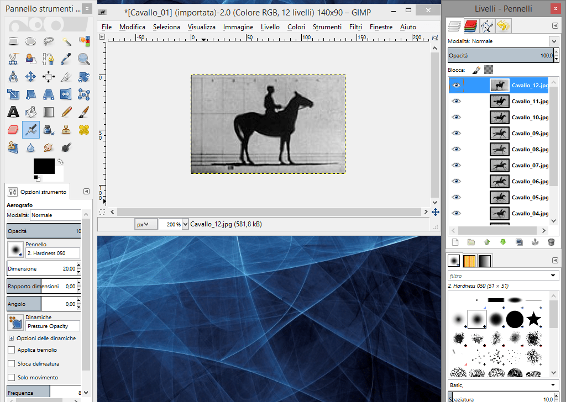The width and height of the screenshot is (566, 402).
Task: Open the tool options tab menu arrow
Action: click(86, 192)
